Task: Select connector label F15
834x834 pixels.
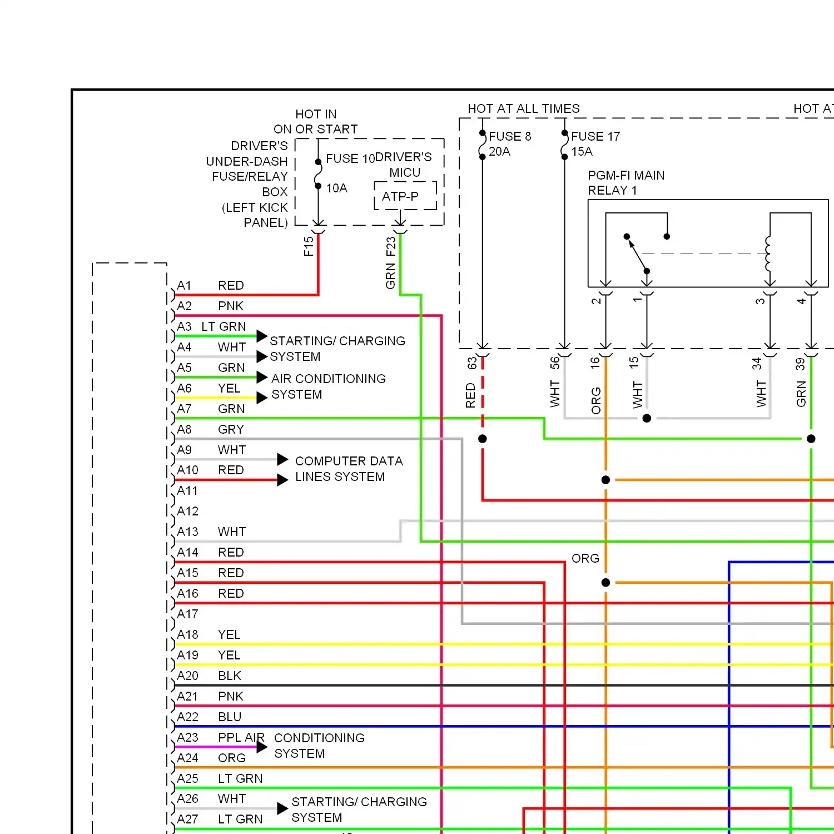Action: coord(309,246)
